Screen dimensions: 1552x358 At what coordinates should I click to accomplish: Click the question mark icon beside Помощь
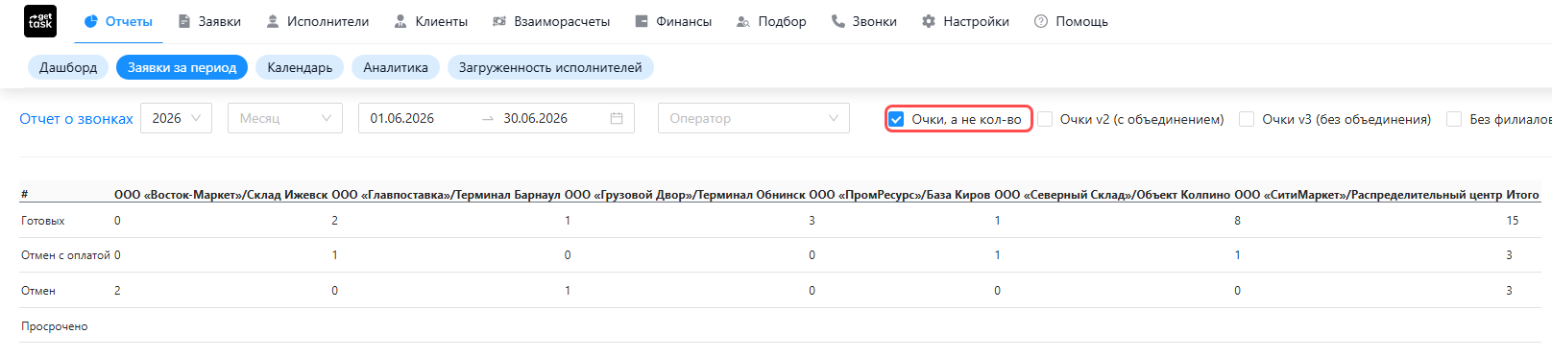coord(1041,21)
